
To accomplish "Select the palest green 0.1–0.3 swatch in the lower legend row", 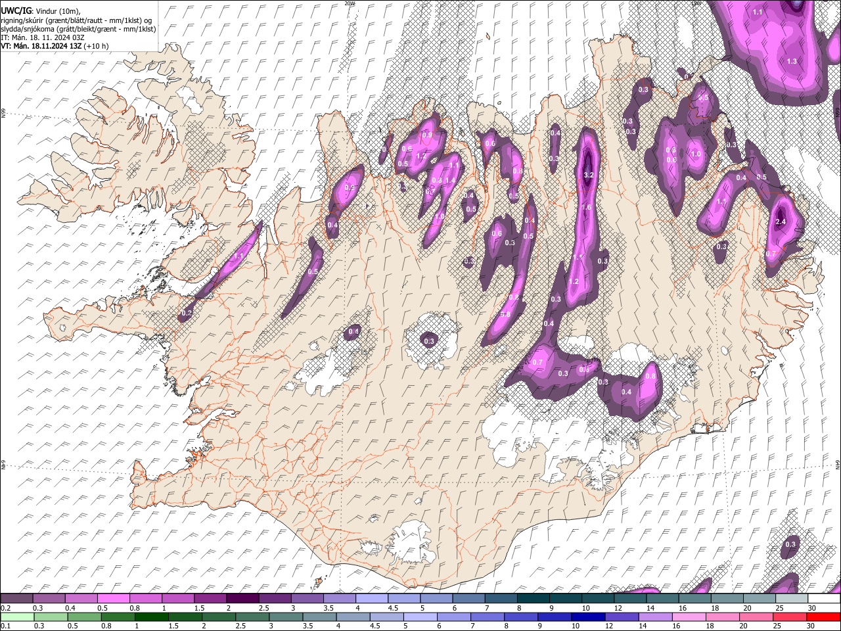I will click(17, 617).
